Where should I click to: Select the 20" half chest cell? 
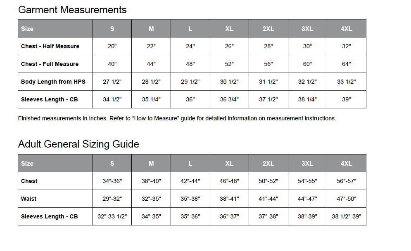click(x=112, y=46)
